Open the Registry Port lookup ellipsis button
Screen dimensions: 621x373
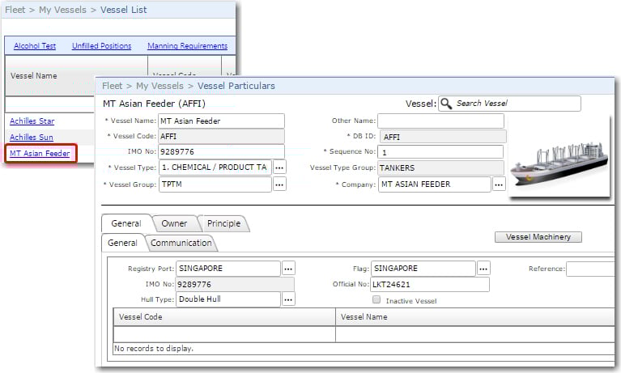tap(289, 268)
